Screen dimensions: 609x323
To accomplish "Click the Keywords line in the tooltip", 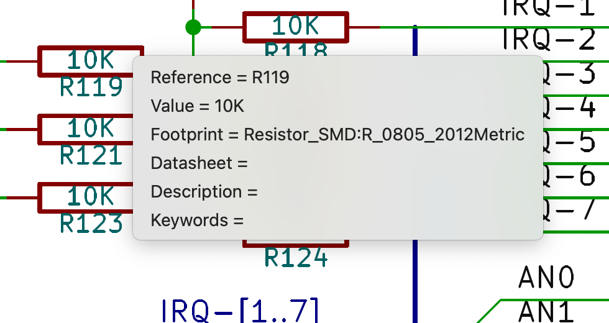I will 197,221.
